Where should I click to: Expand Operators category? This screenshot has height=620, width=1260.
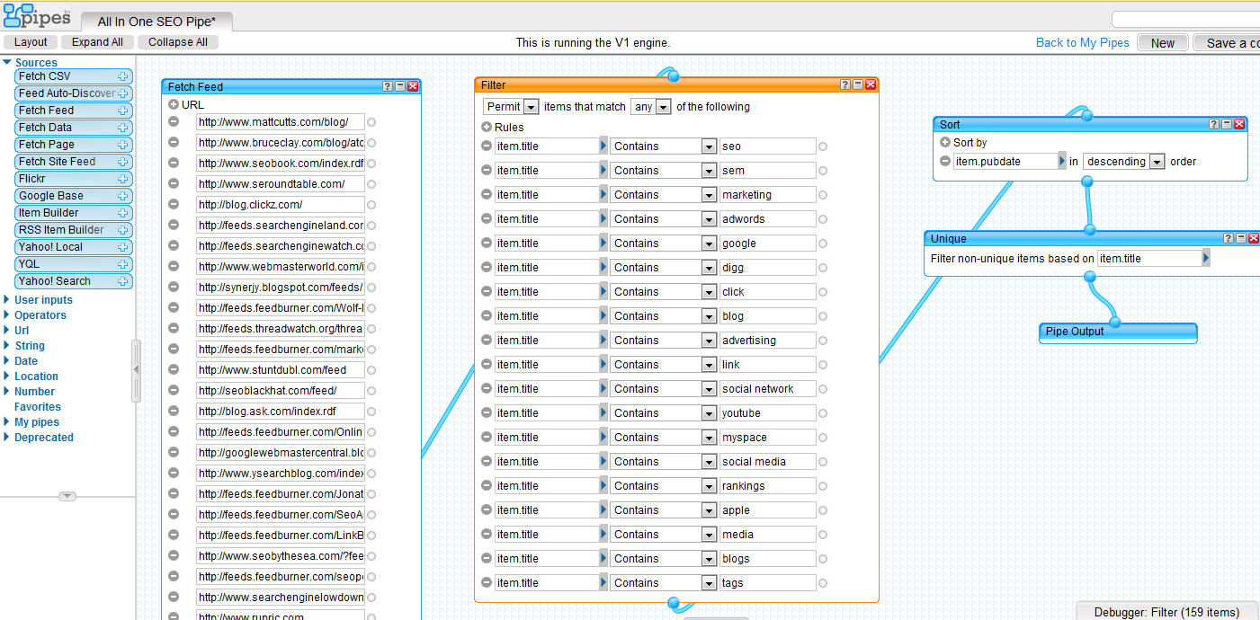click(7, 315)
